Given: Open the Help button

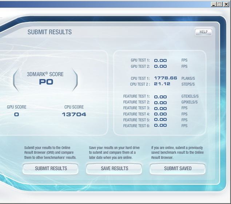Looking at the screenshot, I should (204, 32).
